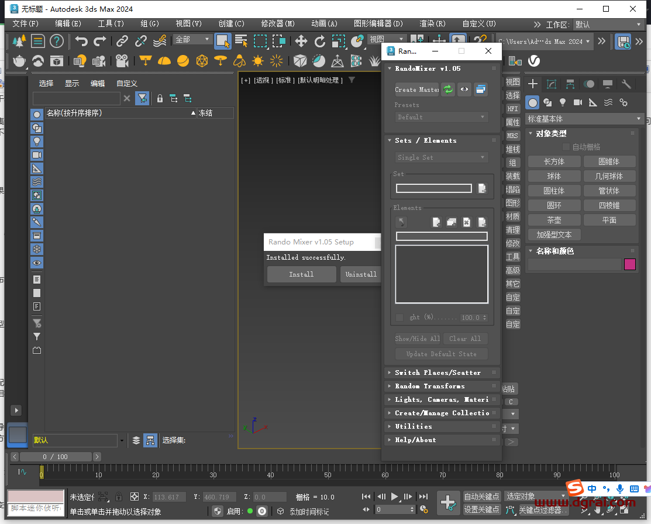
Task: Toggle the eye visibility icon in RandoMixer
Action: (464, 89)
